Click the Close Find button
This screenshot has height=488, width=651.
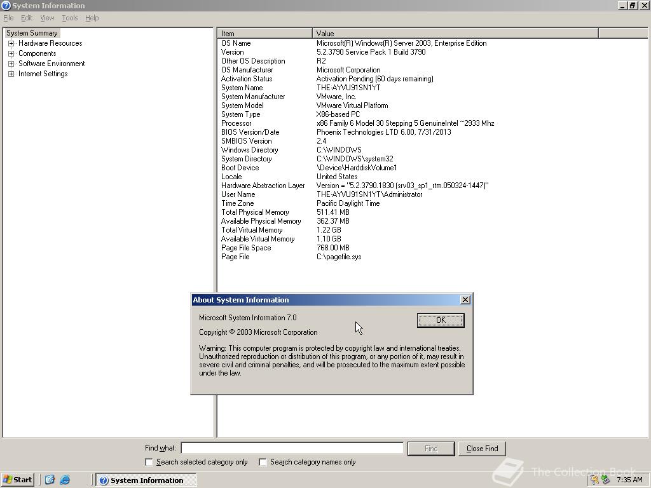(x=482, y=449)
